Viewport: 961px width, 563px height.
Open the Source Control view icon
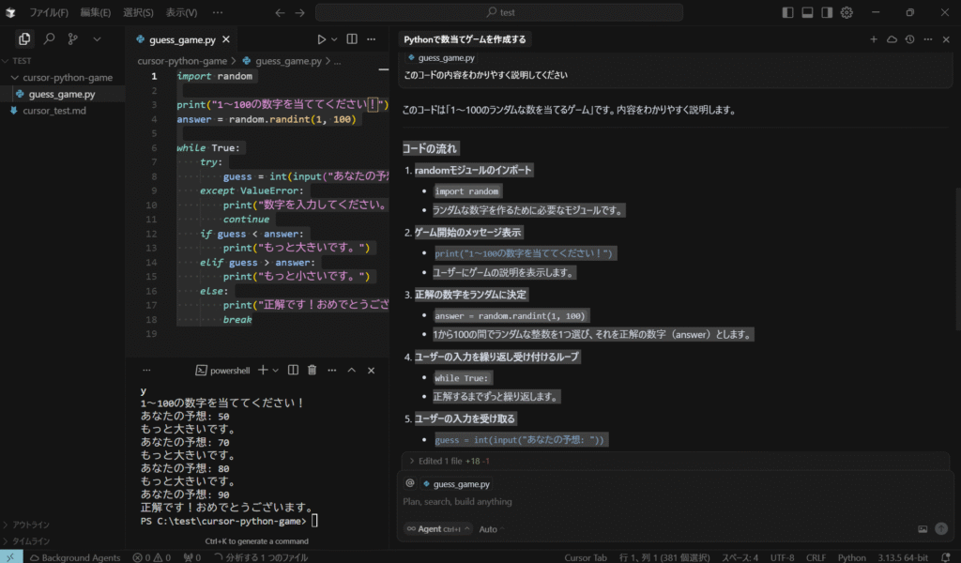[73, 39]
